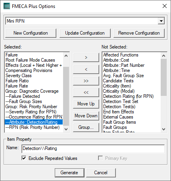The height and width of the screenshot is (181, 171).
Task: Select Detection Test(s)
Action: (x=132, y=107)
